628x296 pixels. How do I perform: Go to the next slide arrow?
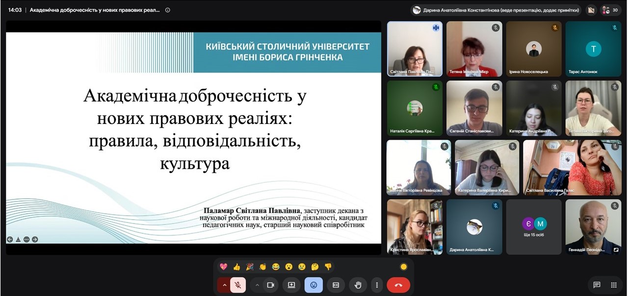pos(35,240)
